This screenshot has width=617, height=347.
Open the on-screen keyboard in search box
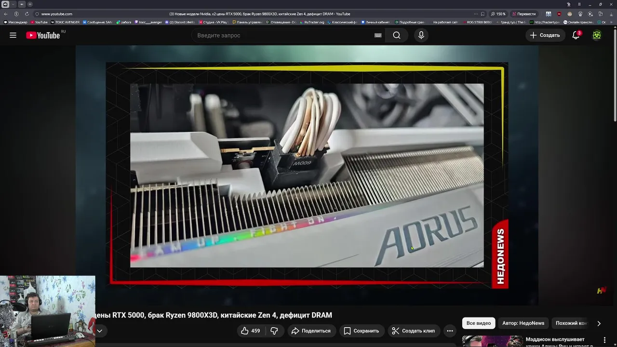click(378, 35)
